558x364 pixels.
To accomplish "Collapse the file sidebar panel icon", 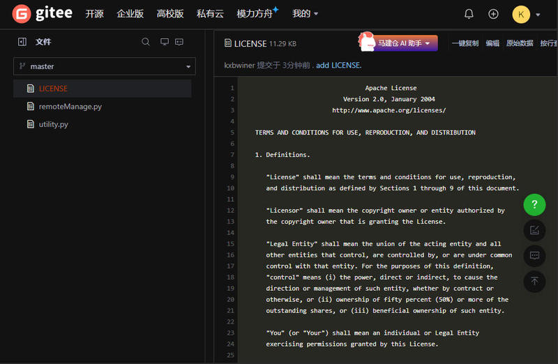I will [x=22, y=42].
